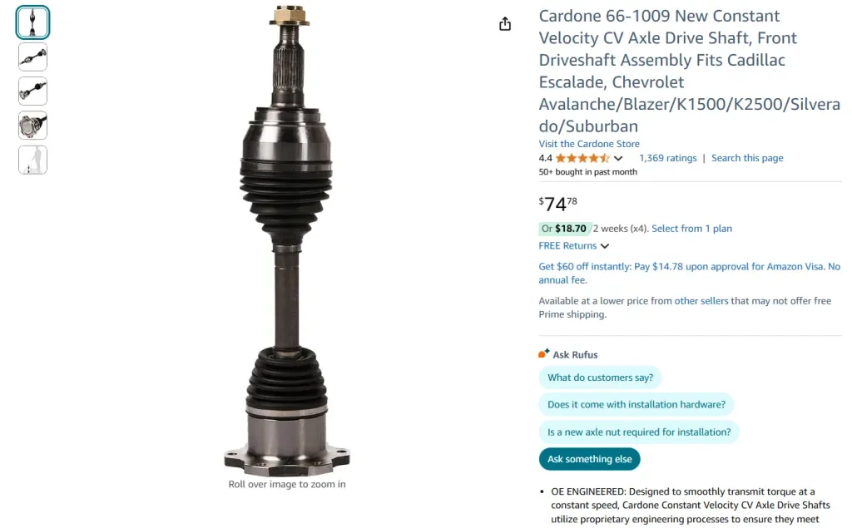Ask Rufus 'What do customers say?'
Image resolution: width=852 pixels, height=528 pixels.
[x=601, y=377]
